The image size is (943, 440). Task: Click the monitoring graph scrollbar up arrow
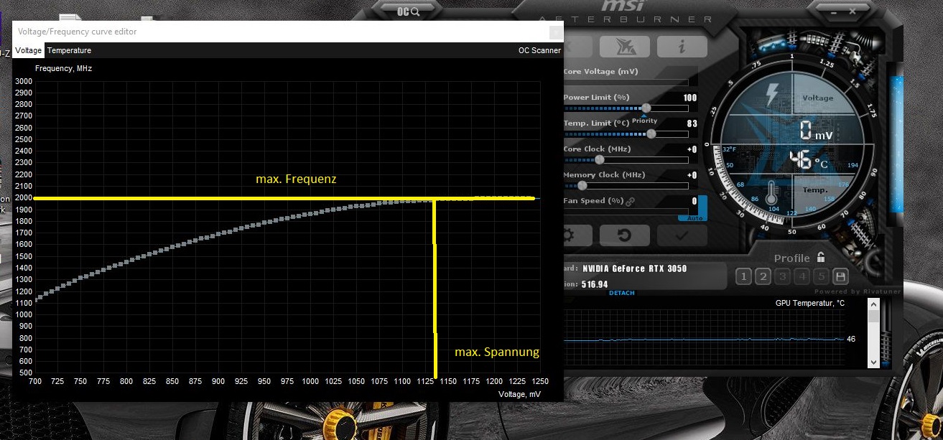click(873, 305)
